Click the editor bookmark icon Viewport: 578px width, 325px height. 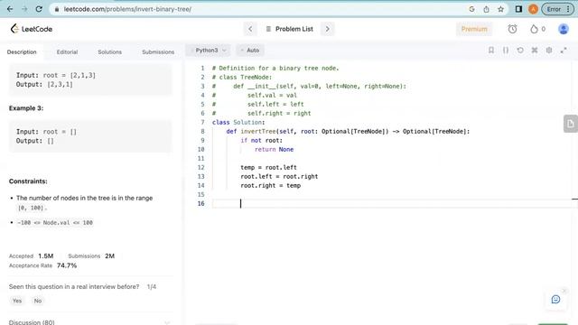491,51
